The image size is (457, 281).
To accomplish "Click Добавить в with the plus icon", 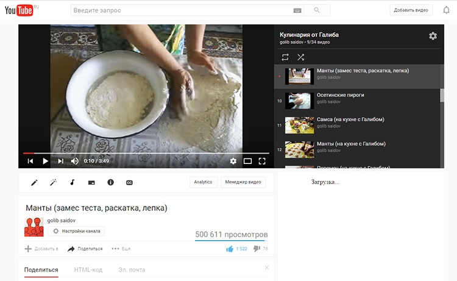I will point(41,249).
